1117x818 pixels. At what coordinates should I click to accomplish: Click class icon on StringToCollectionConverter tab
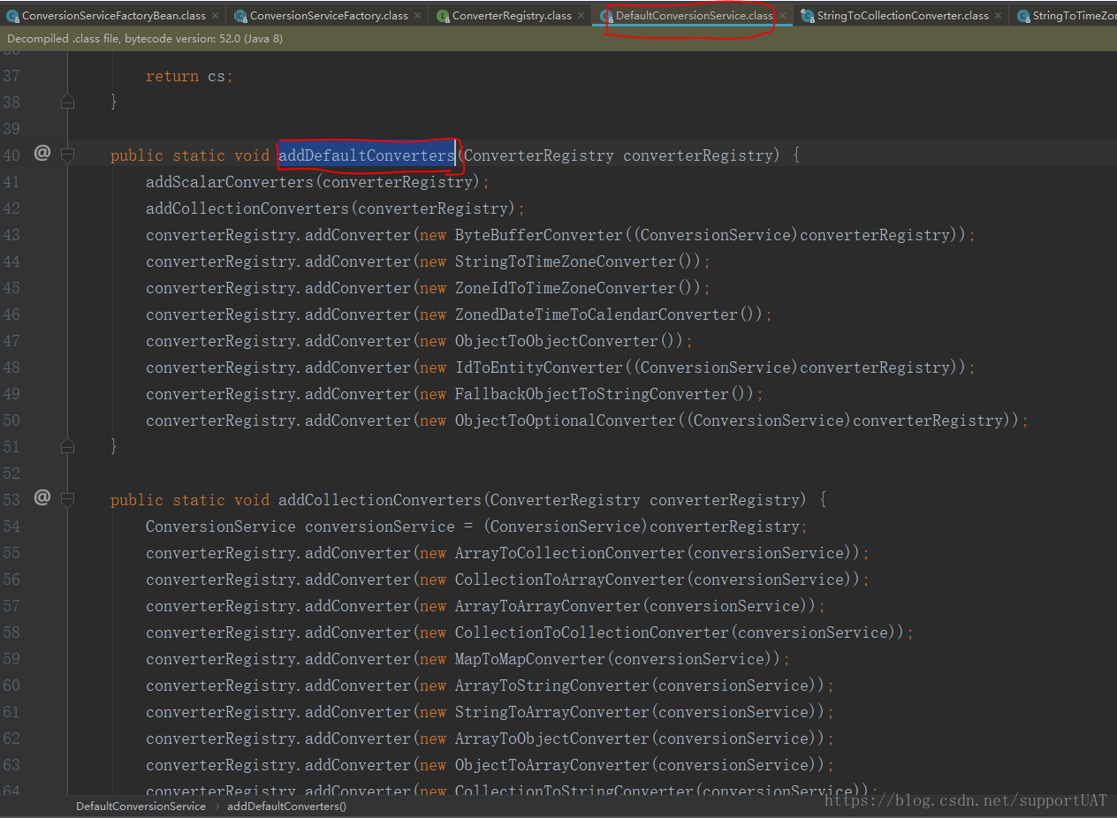[808, 16]
